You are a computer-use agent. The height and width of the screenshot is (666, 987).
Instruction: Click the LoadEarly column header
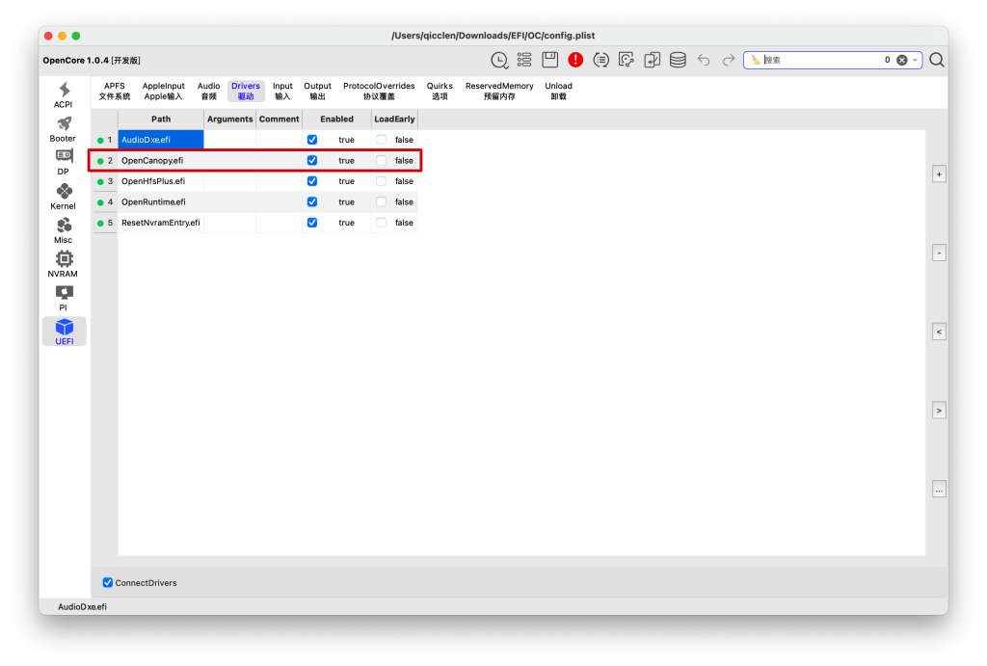coord(394,119)
